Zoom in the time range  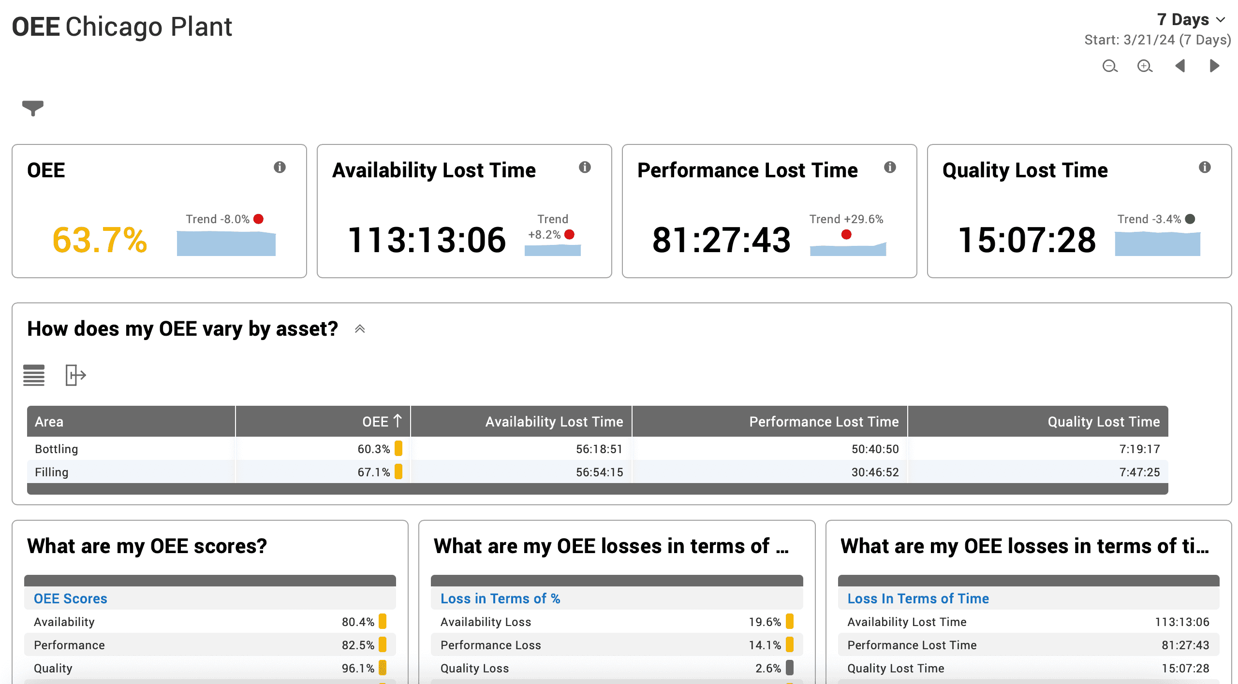[x=1145, y=66]
